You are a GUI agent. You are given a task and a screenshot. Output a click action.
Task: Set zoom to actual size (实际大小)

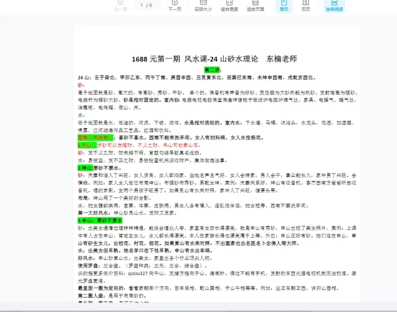pyautogui.click(x=203, y=6)
